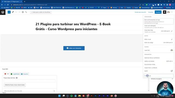Expand the Atributos da página panel
The image size is (175, 98).
click(x=162, y=79)
